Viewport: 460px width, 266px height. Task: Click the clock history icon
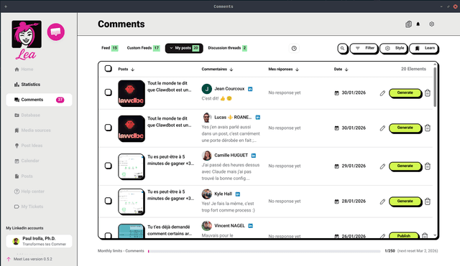(294, 48)
